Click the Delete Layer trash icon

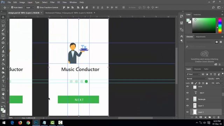pyautogui.click(x=218, y=117)
